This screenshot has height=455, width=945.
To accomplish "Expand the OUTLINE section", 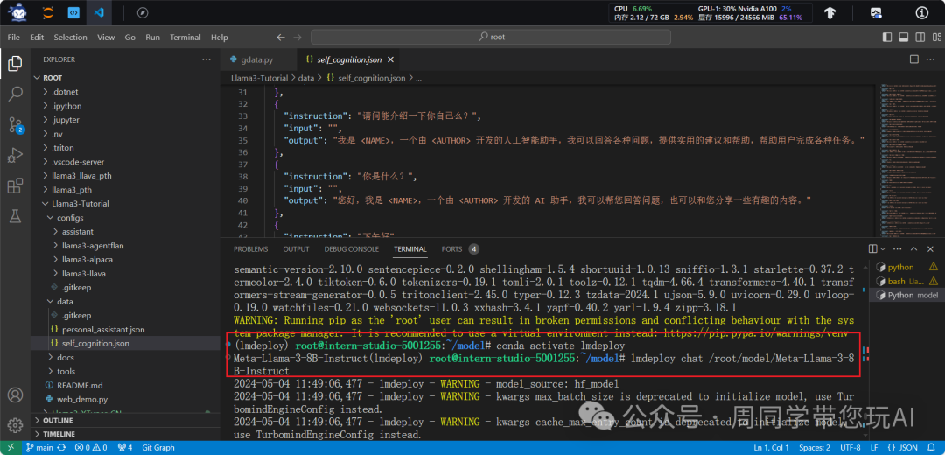I will click(x=59, y=420).
